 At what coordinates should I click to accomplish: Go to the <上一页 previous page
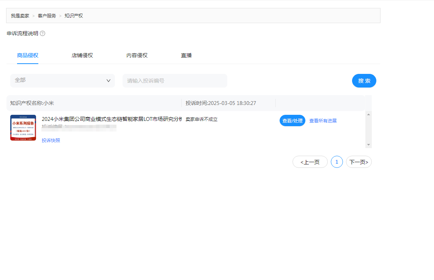click(310, 162)
